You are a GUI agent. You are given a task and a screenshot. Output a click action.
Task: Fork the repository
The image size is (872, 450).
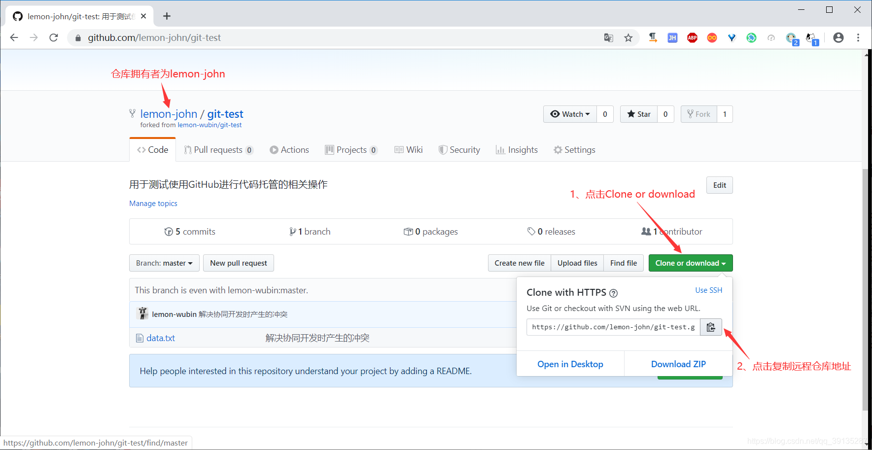[698, 114]
